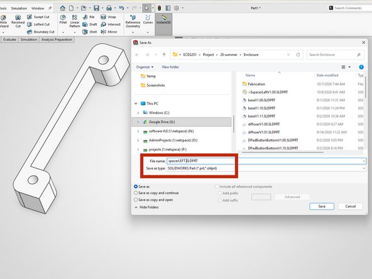The width and height of the screenshot is (372, 279).
Task: Open the view options dropdown arrow
Action: tap(349, 67)
